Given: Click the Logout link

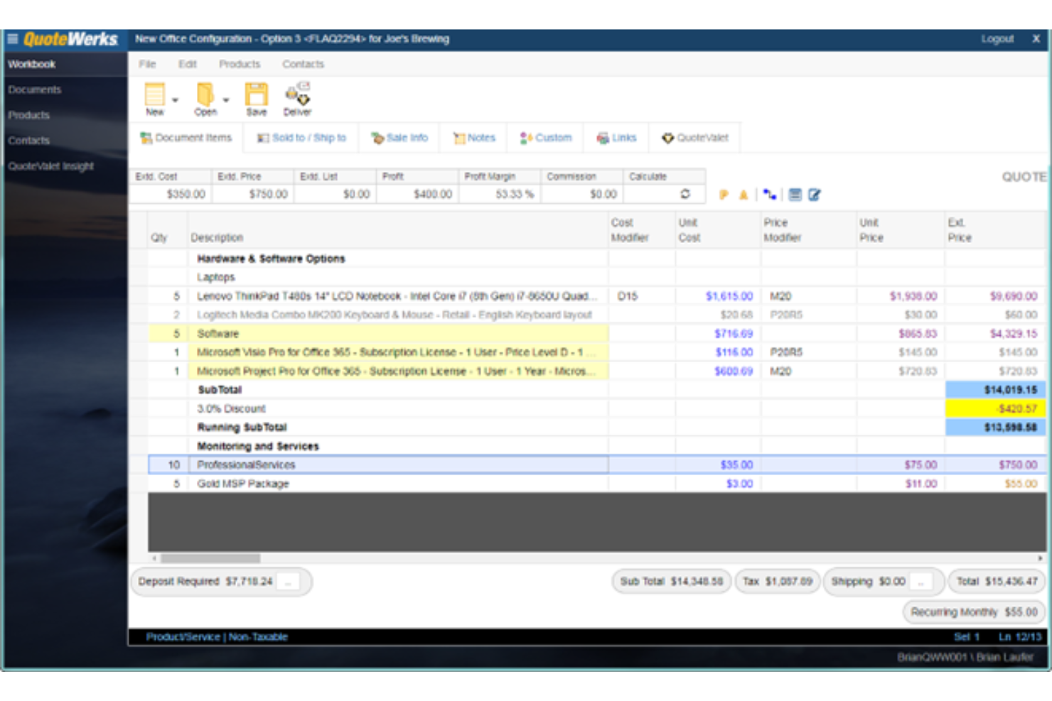Looking at the screenshot, I should pos(997,39).
